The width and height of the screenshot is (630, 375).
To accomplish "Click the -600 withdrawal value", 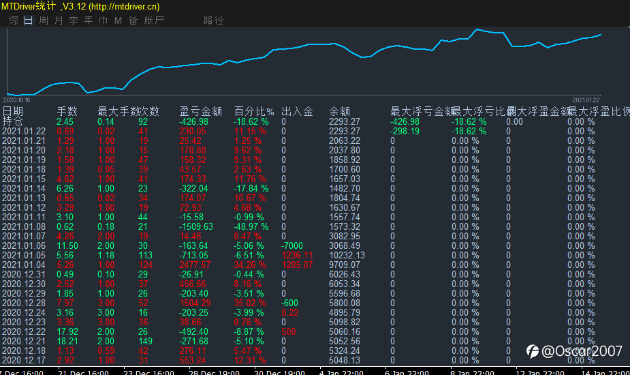I will click(x=289, y=303).
